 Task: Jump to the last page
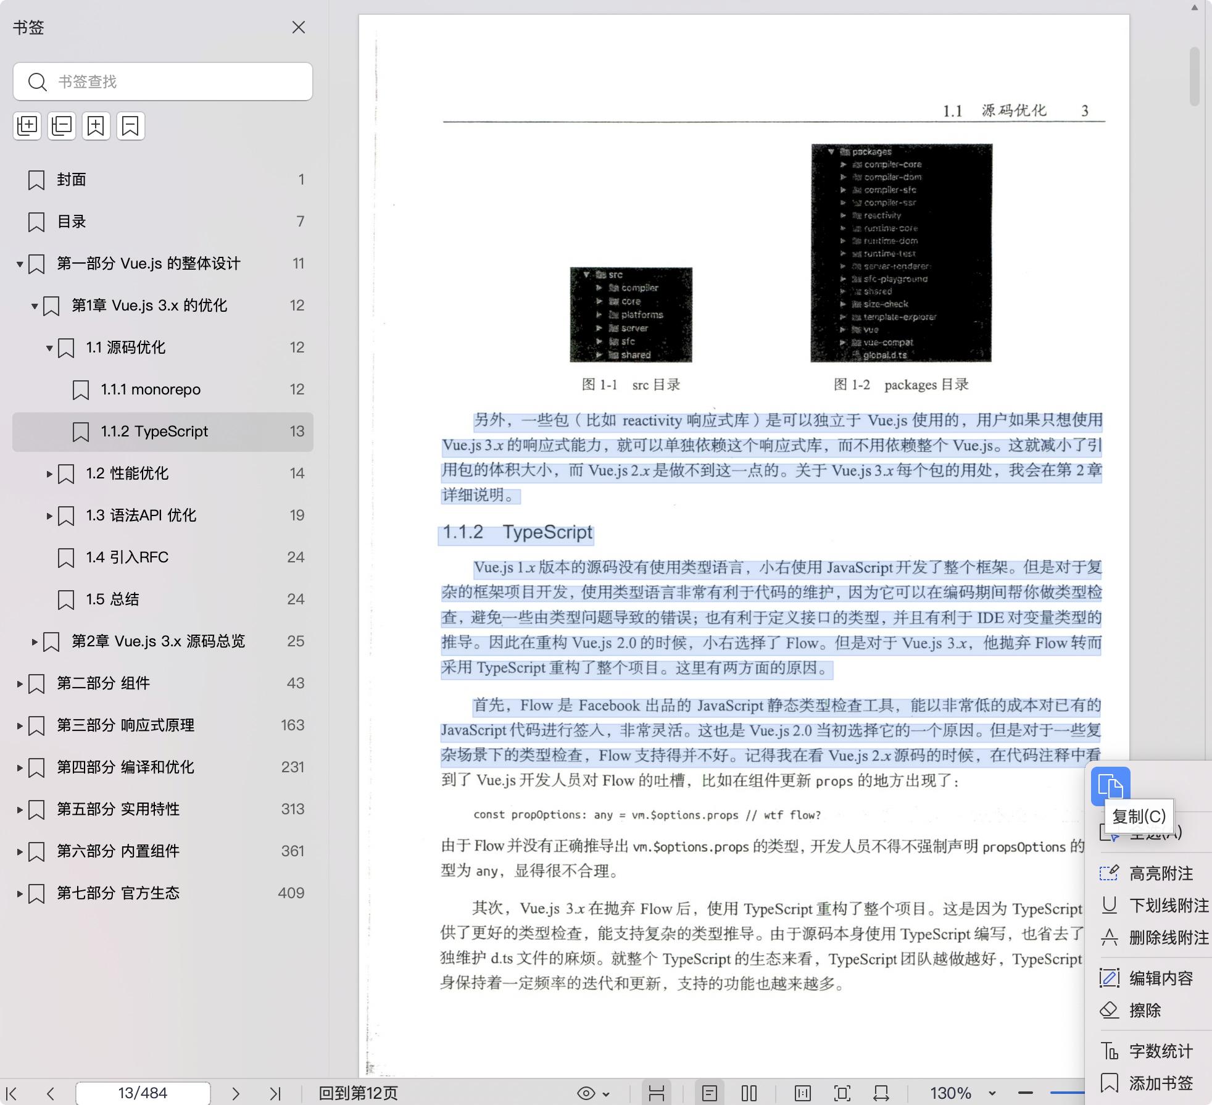click(x=275, y=1093)
